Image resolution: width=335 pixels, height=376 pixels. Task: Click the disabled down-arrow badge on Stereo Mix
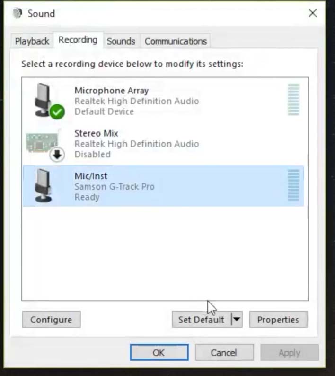click(x=57, y=155)
